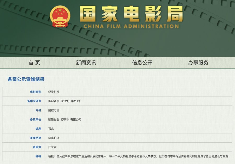Open the 首页 home menu
235x164 pixels.
tap(34, 63)
